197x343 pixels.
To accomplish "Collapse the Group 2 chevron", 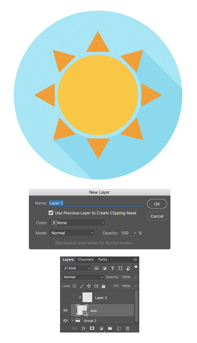I will point(73,320).
